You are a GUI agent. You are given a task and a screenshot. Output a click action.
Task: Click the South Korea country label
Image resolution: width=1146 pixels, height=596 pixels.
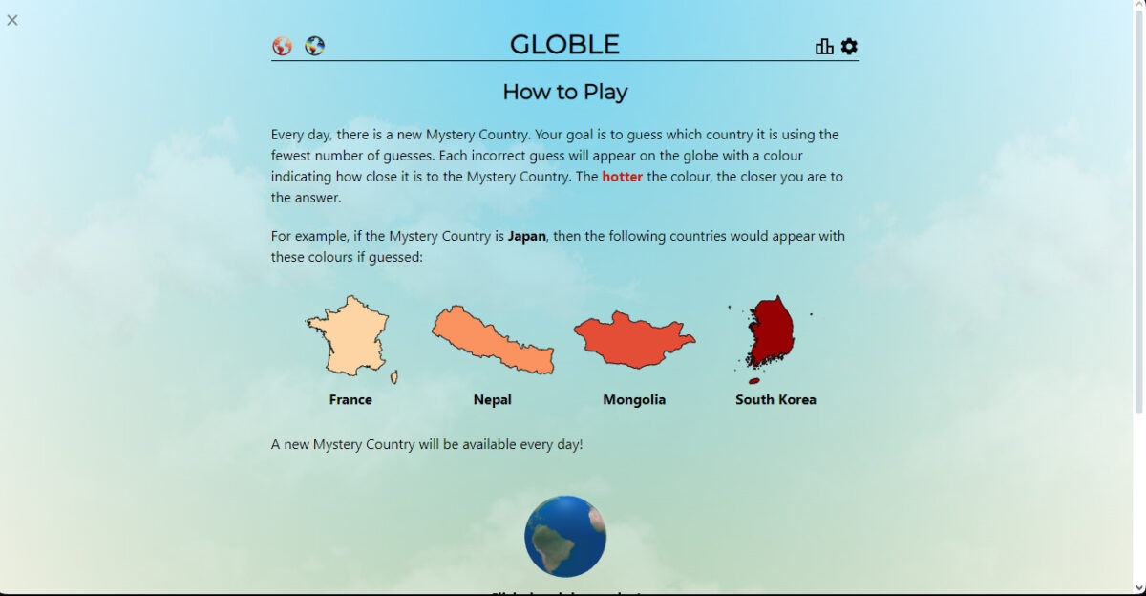coord(775,399)
